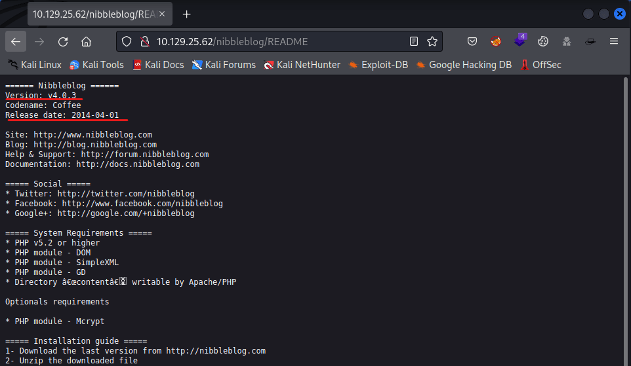The height and width of the screenshot is (366, 631).
Task: Open the cookie editor extension
Action: (x=543, y=41)
